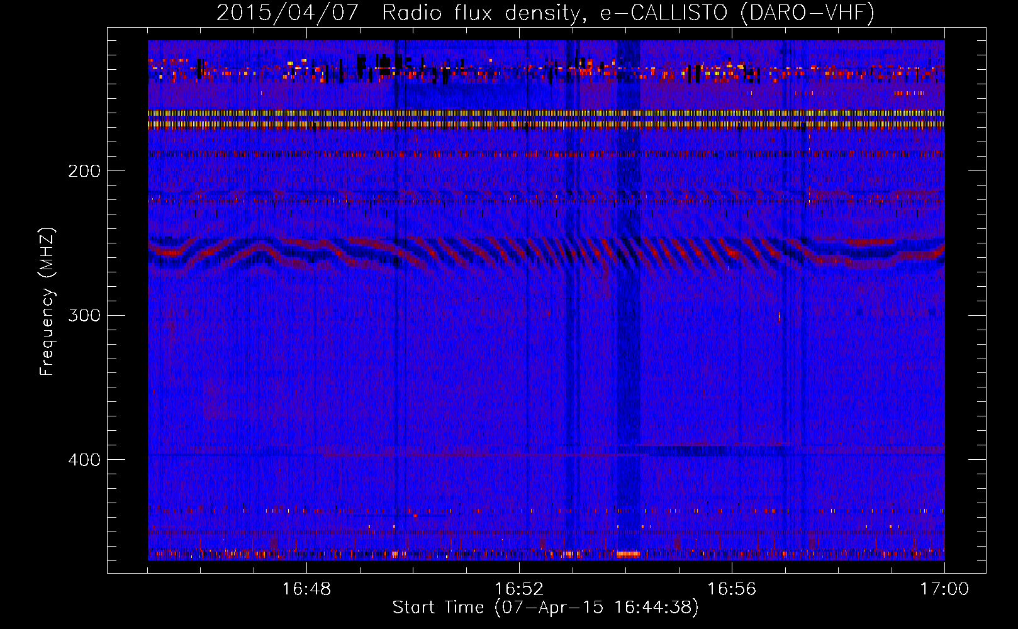Click the 'e-CALLISTO (DARO-VHF)' title text

click(x=737, y=13)
